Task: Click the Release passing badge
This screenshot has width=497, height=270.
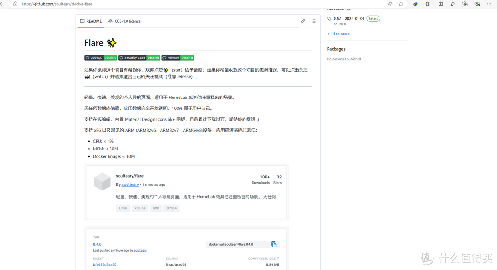Action: coord(178,57)
